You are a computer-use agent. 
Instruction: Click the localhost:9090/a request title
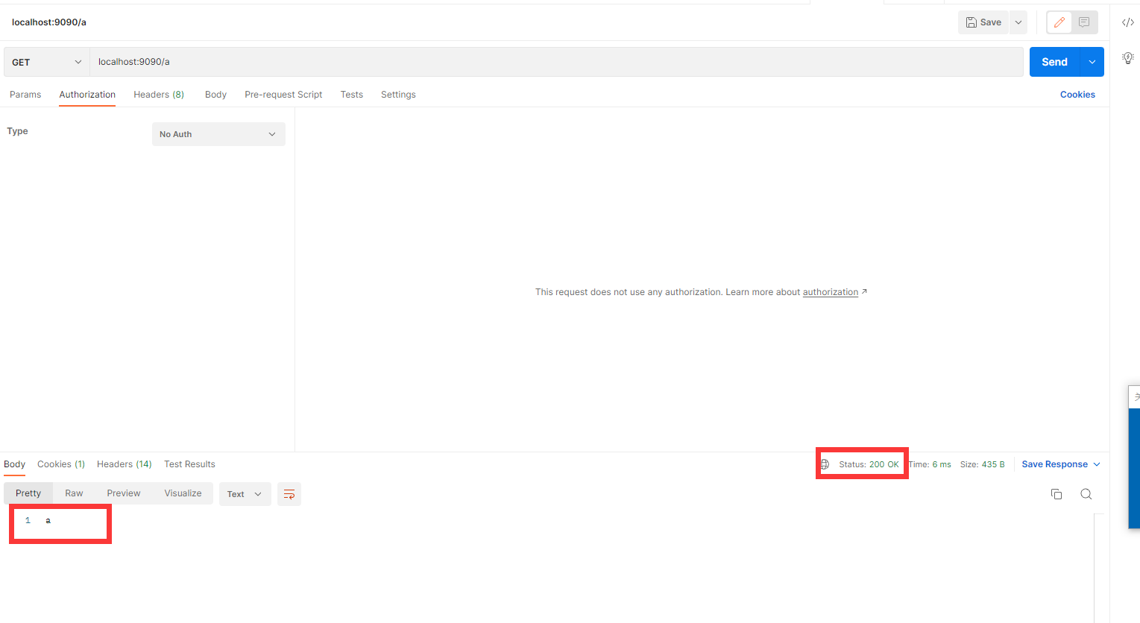[x=49, y=22]
